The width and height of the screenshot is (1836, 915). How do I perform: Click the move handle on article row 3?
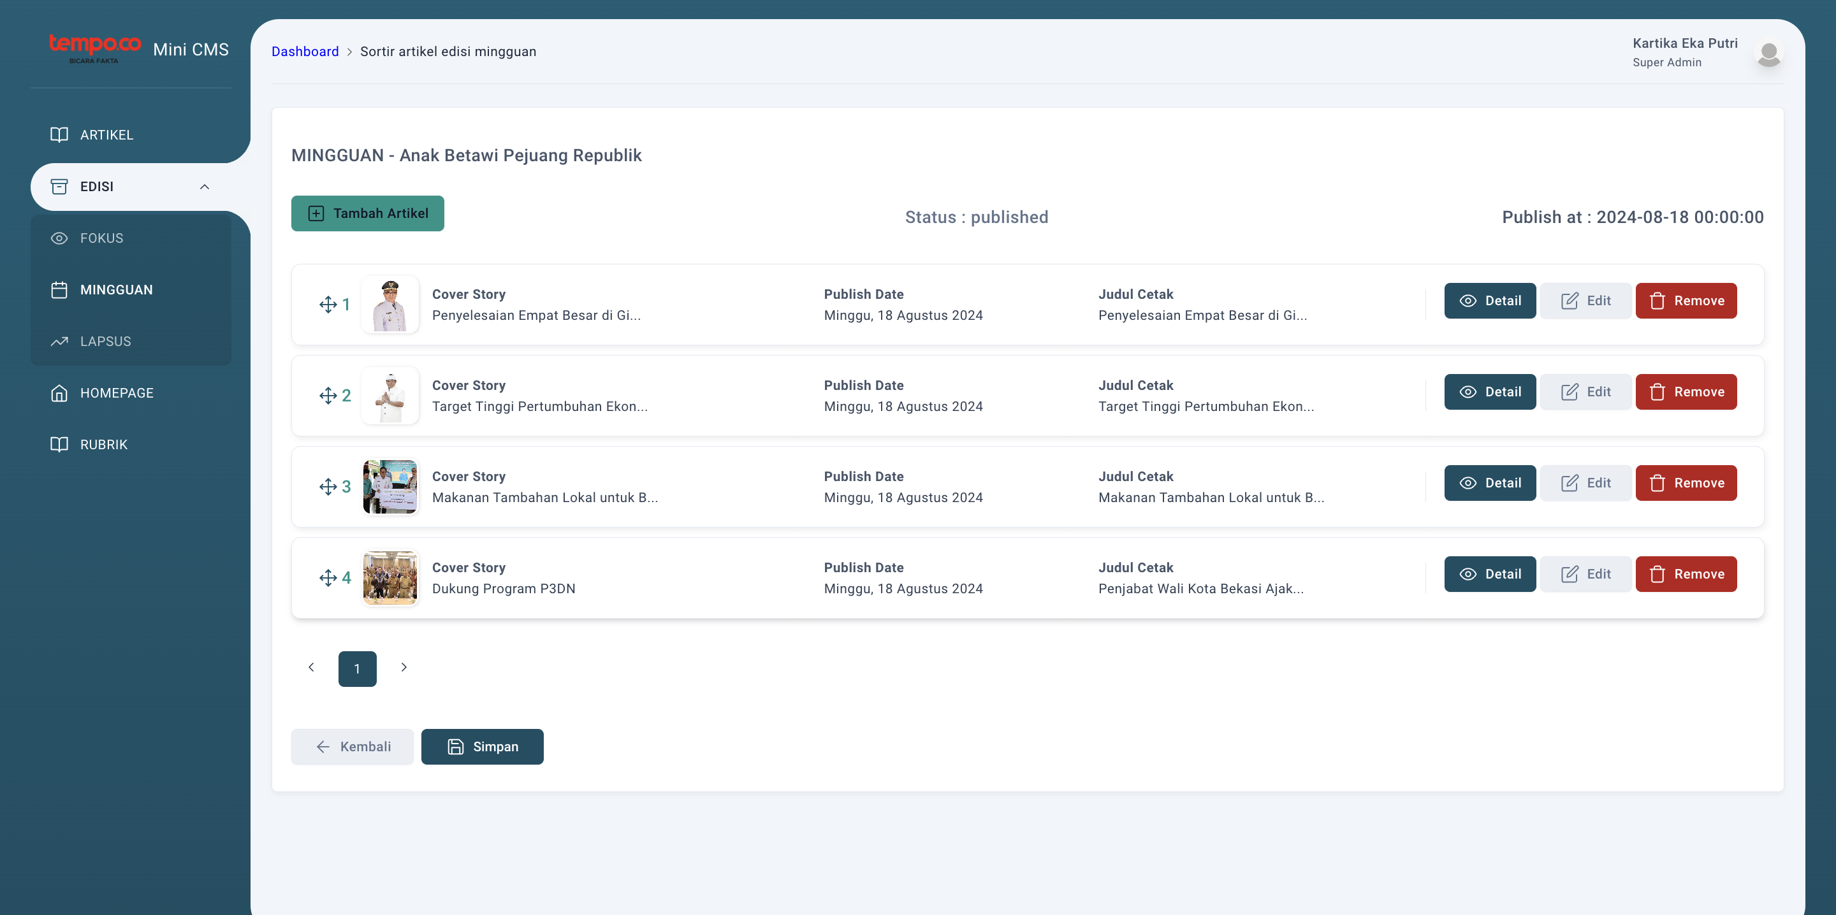coord(328,487)
